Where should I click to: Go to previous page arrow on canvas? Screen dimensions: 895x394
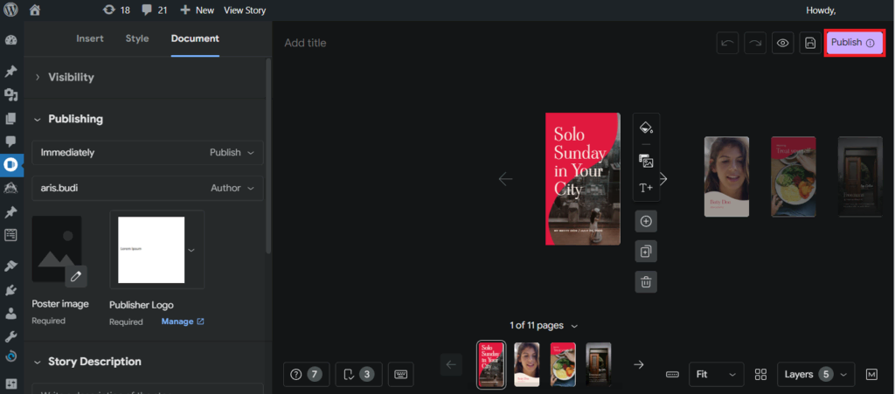coord(506,179)
